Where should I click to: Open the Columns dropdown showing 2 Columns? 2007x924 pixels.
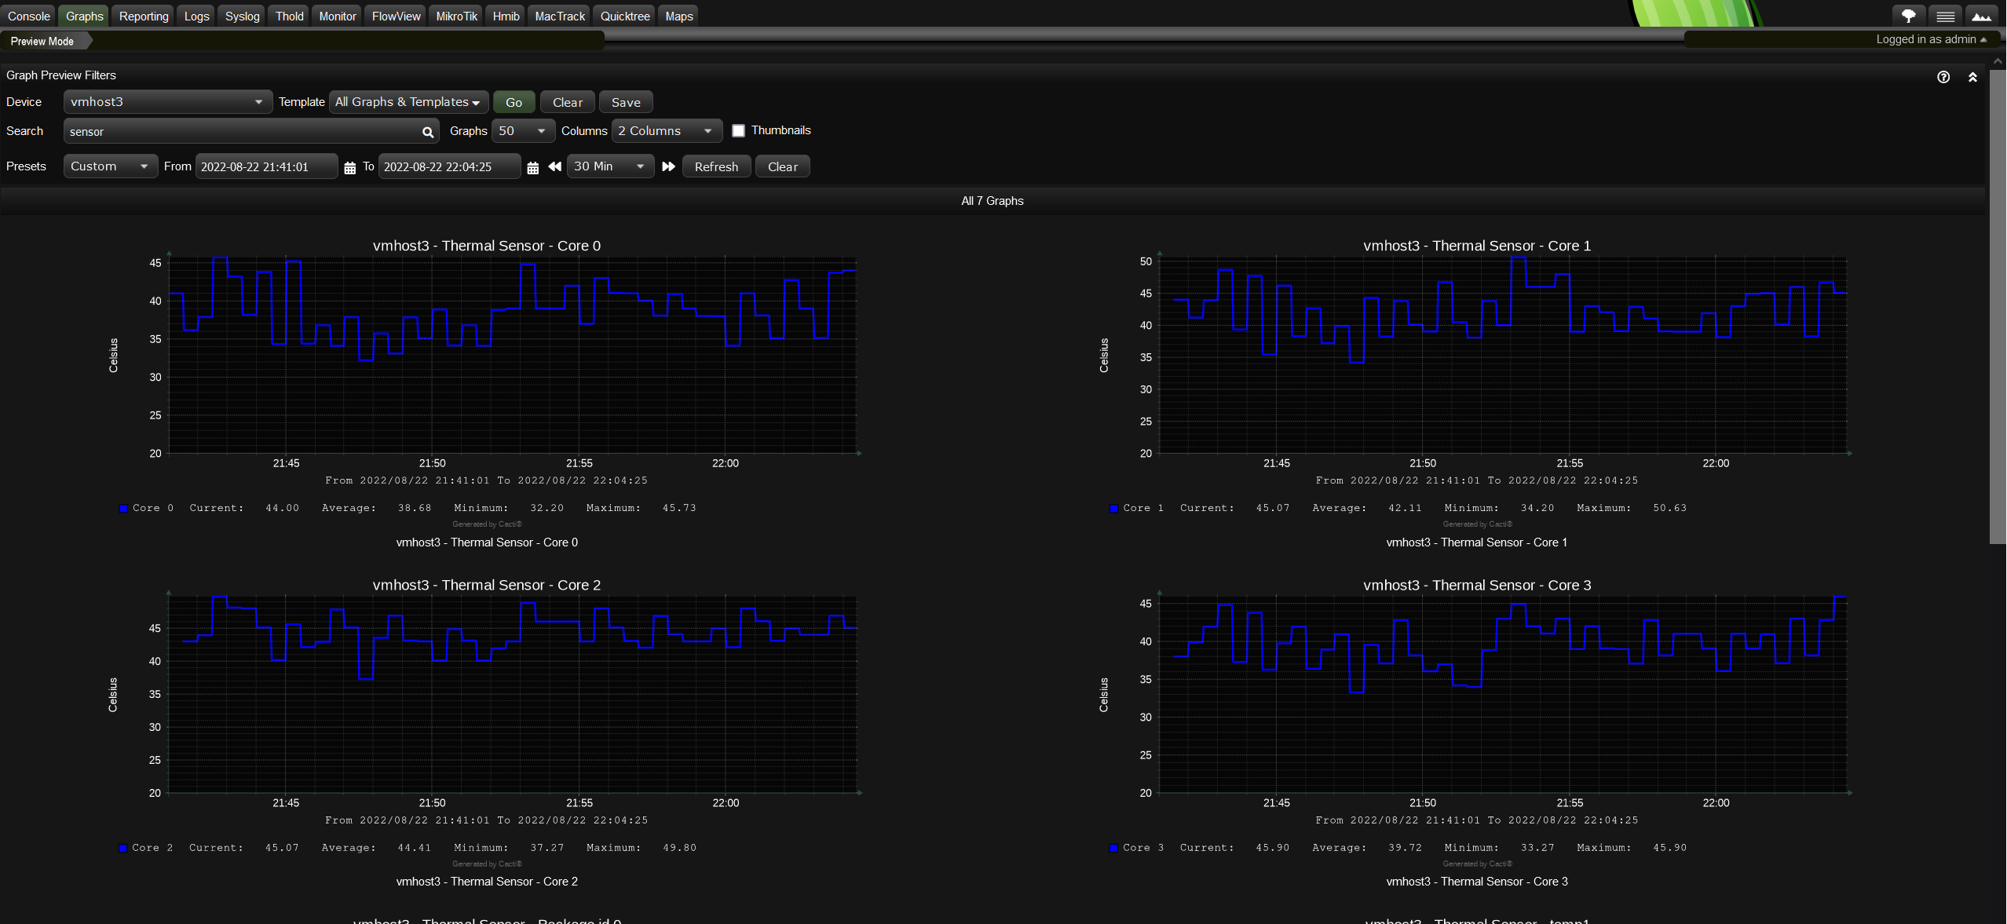[x=666, y=131]
